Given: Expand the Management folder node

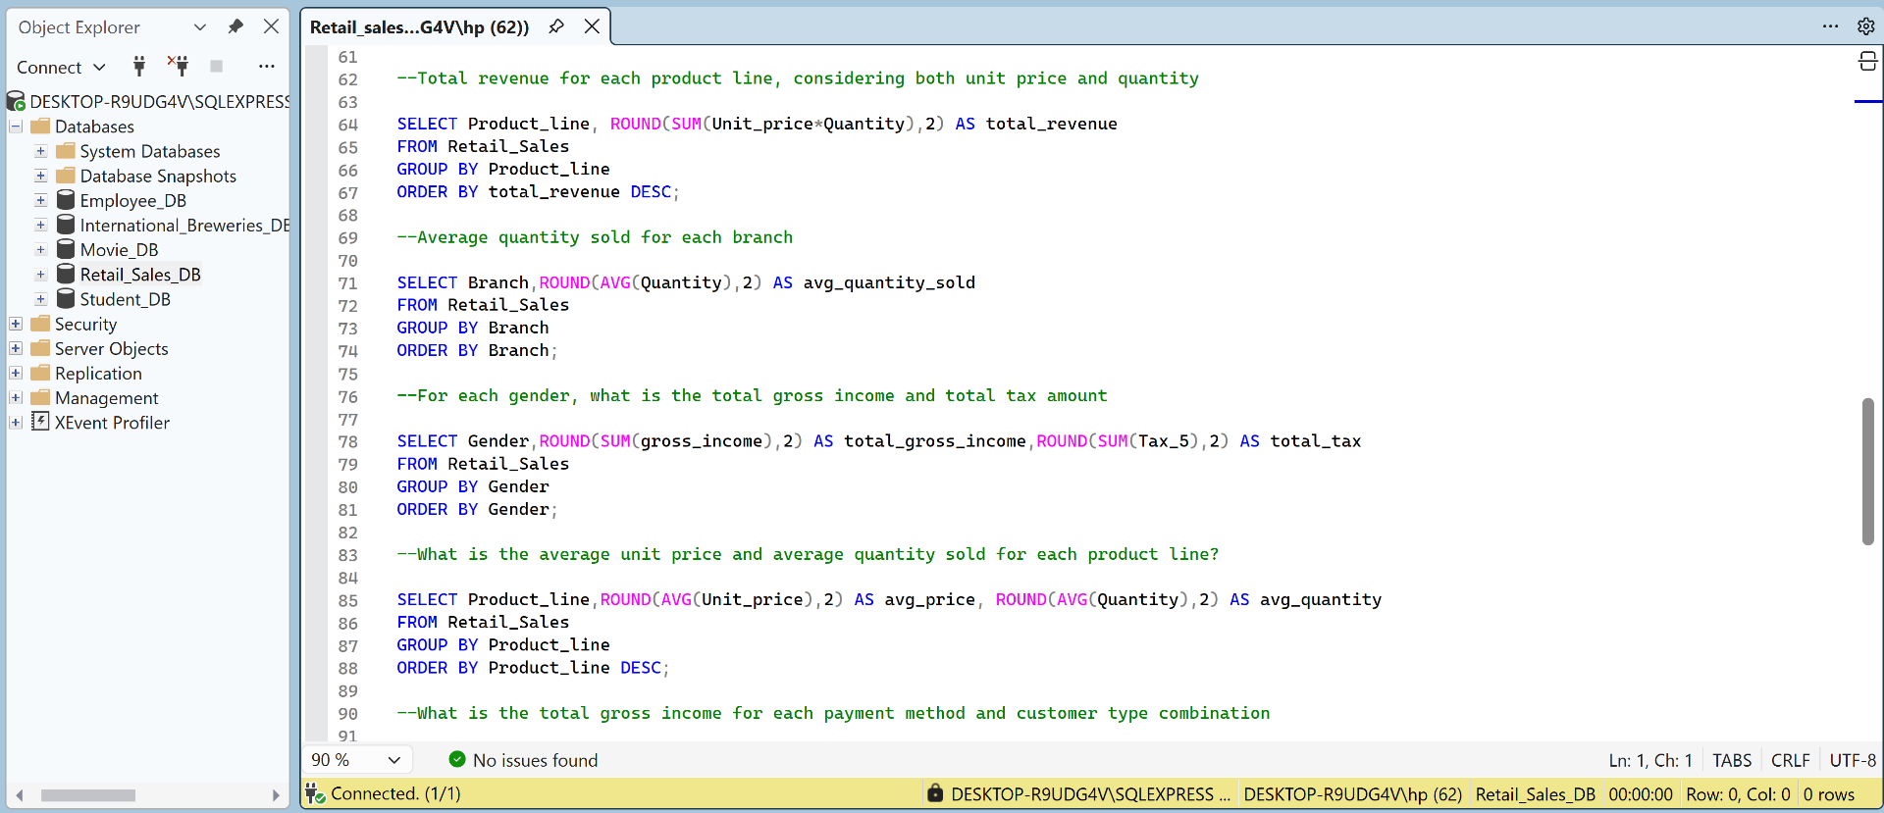Looking at the screenshot, I should coord(16,397).
